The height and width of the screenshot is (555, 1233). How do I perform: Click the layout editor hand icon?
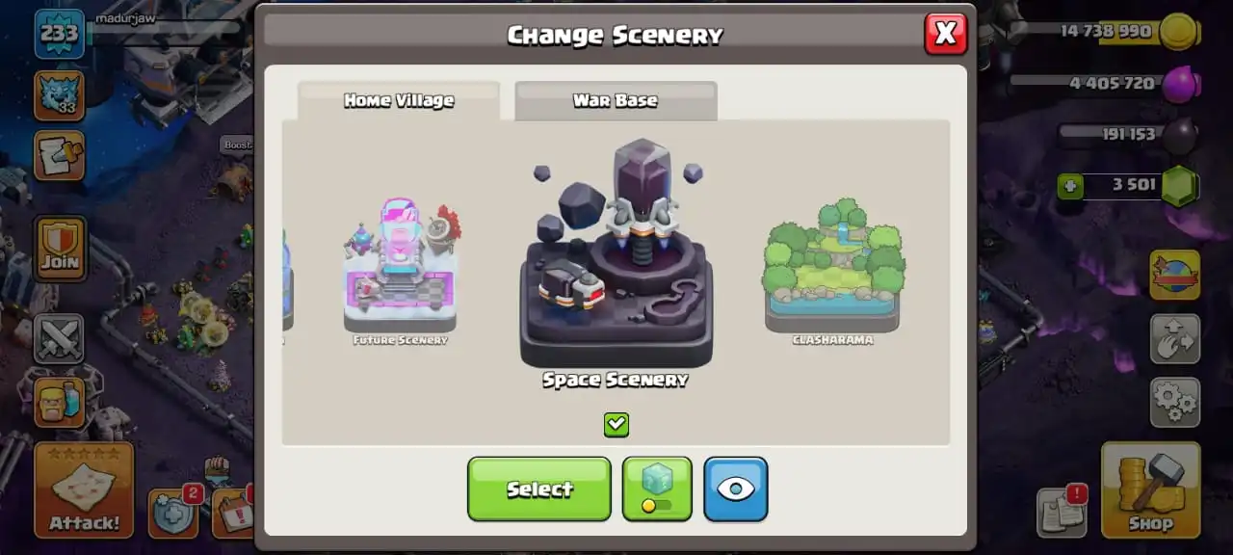point(1174,338)
